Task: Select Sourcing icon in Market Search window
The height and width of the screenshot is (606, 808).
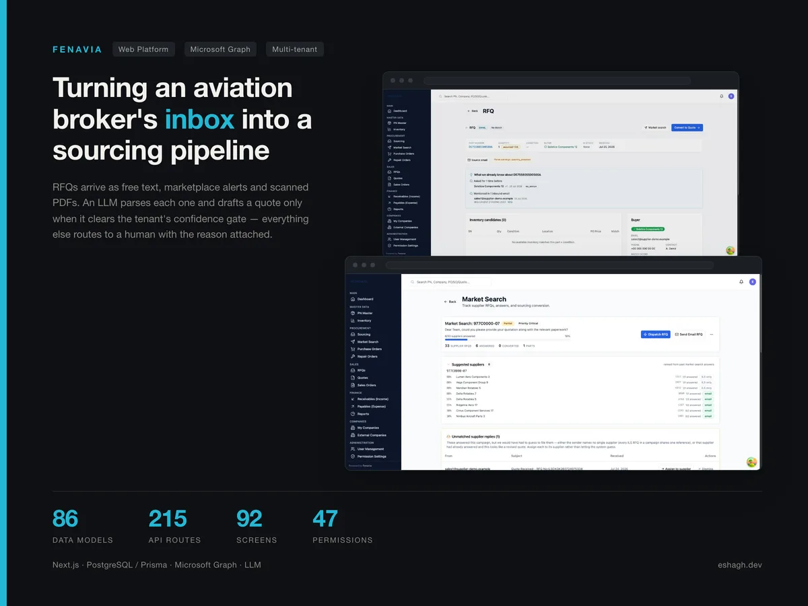Action: [353, 335]
